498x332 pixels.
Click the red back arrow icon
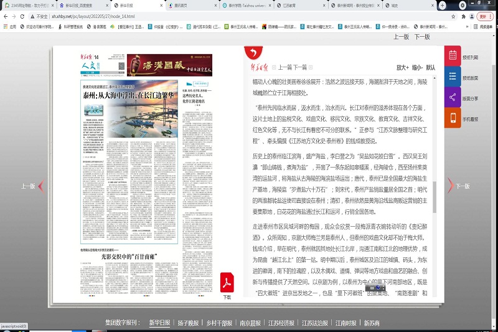pos(253,54)
